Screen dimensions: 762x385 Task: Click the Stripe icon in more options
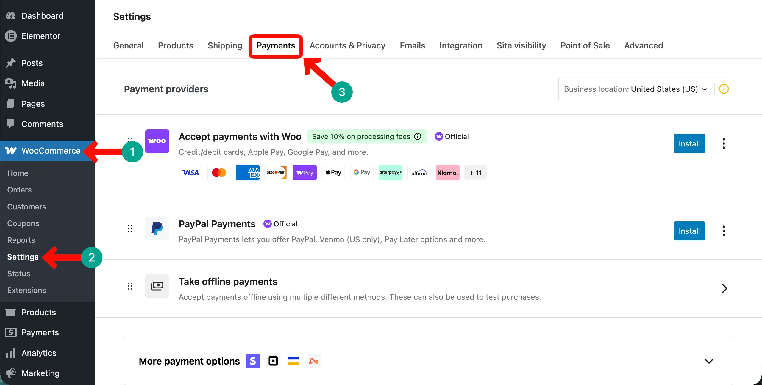253,361
